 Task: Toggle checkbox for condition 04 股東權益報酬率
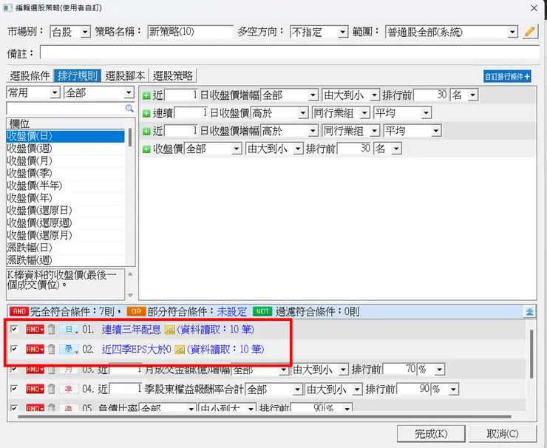[x=14, y=388]
